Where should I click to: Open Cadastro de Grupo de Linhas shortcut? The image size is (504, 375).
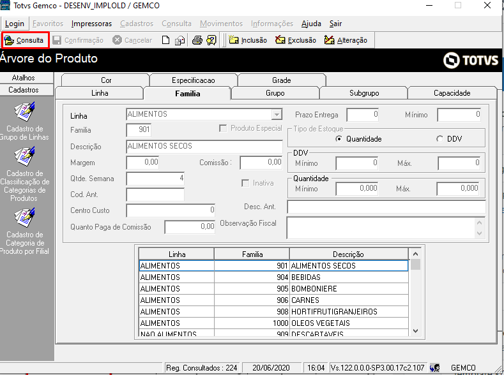click(24, 121)
